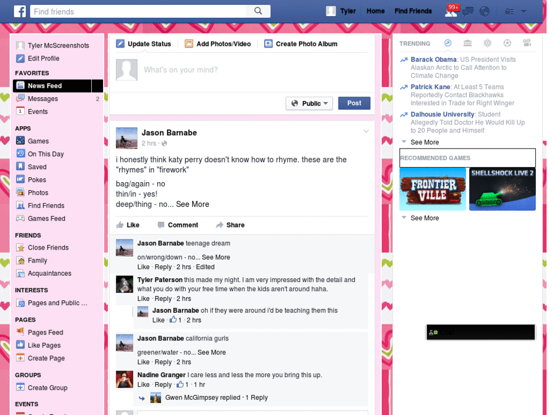This screenshot has height=415, width=553.
Task: Open friend requests notification icon
Action: click(x=451, y=12)
